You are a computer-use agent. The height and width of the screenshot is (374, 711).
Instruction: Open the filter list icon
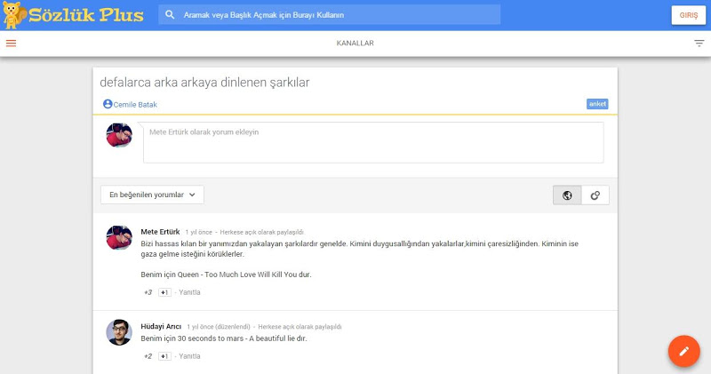coord(699,43)
